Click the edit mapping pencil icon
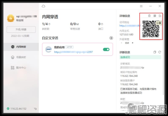The height and width of the screenshot is (116, 168). coord(160,16)
